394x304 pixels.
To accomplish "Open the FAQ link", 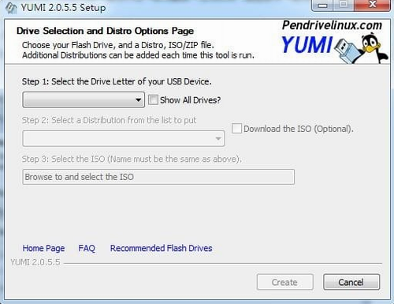I will coord(87,248).
